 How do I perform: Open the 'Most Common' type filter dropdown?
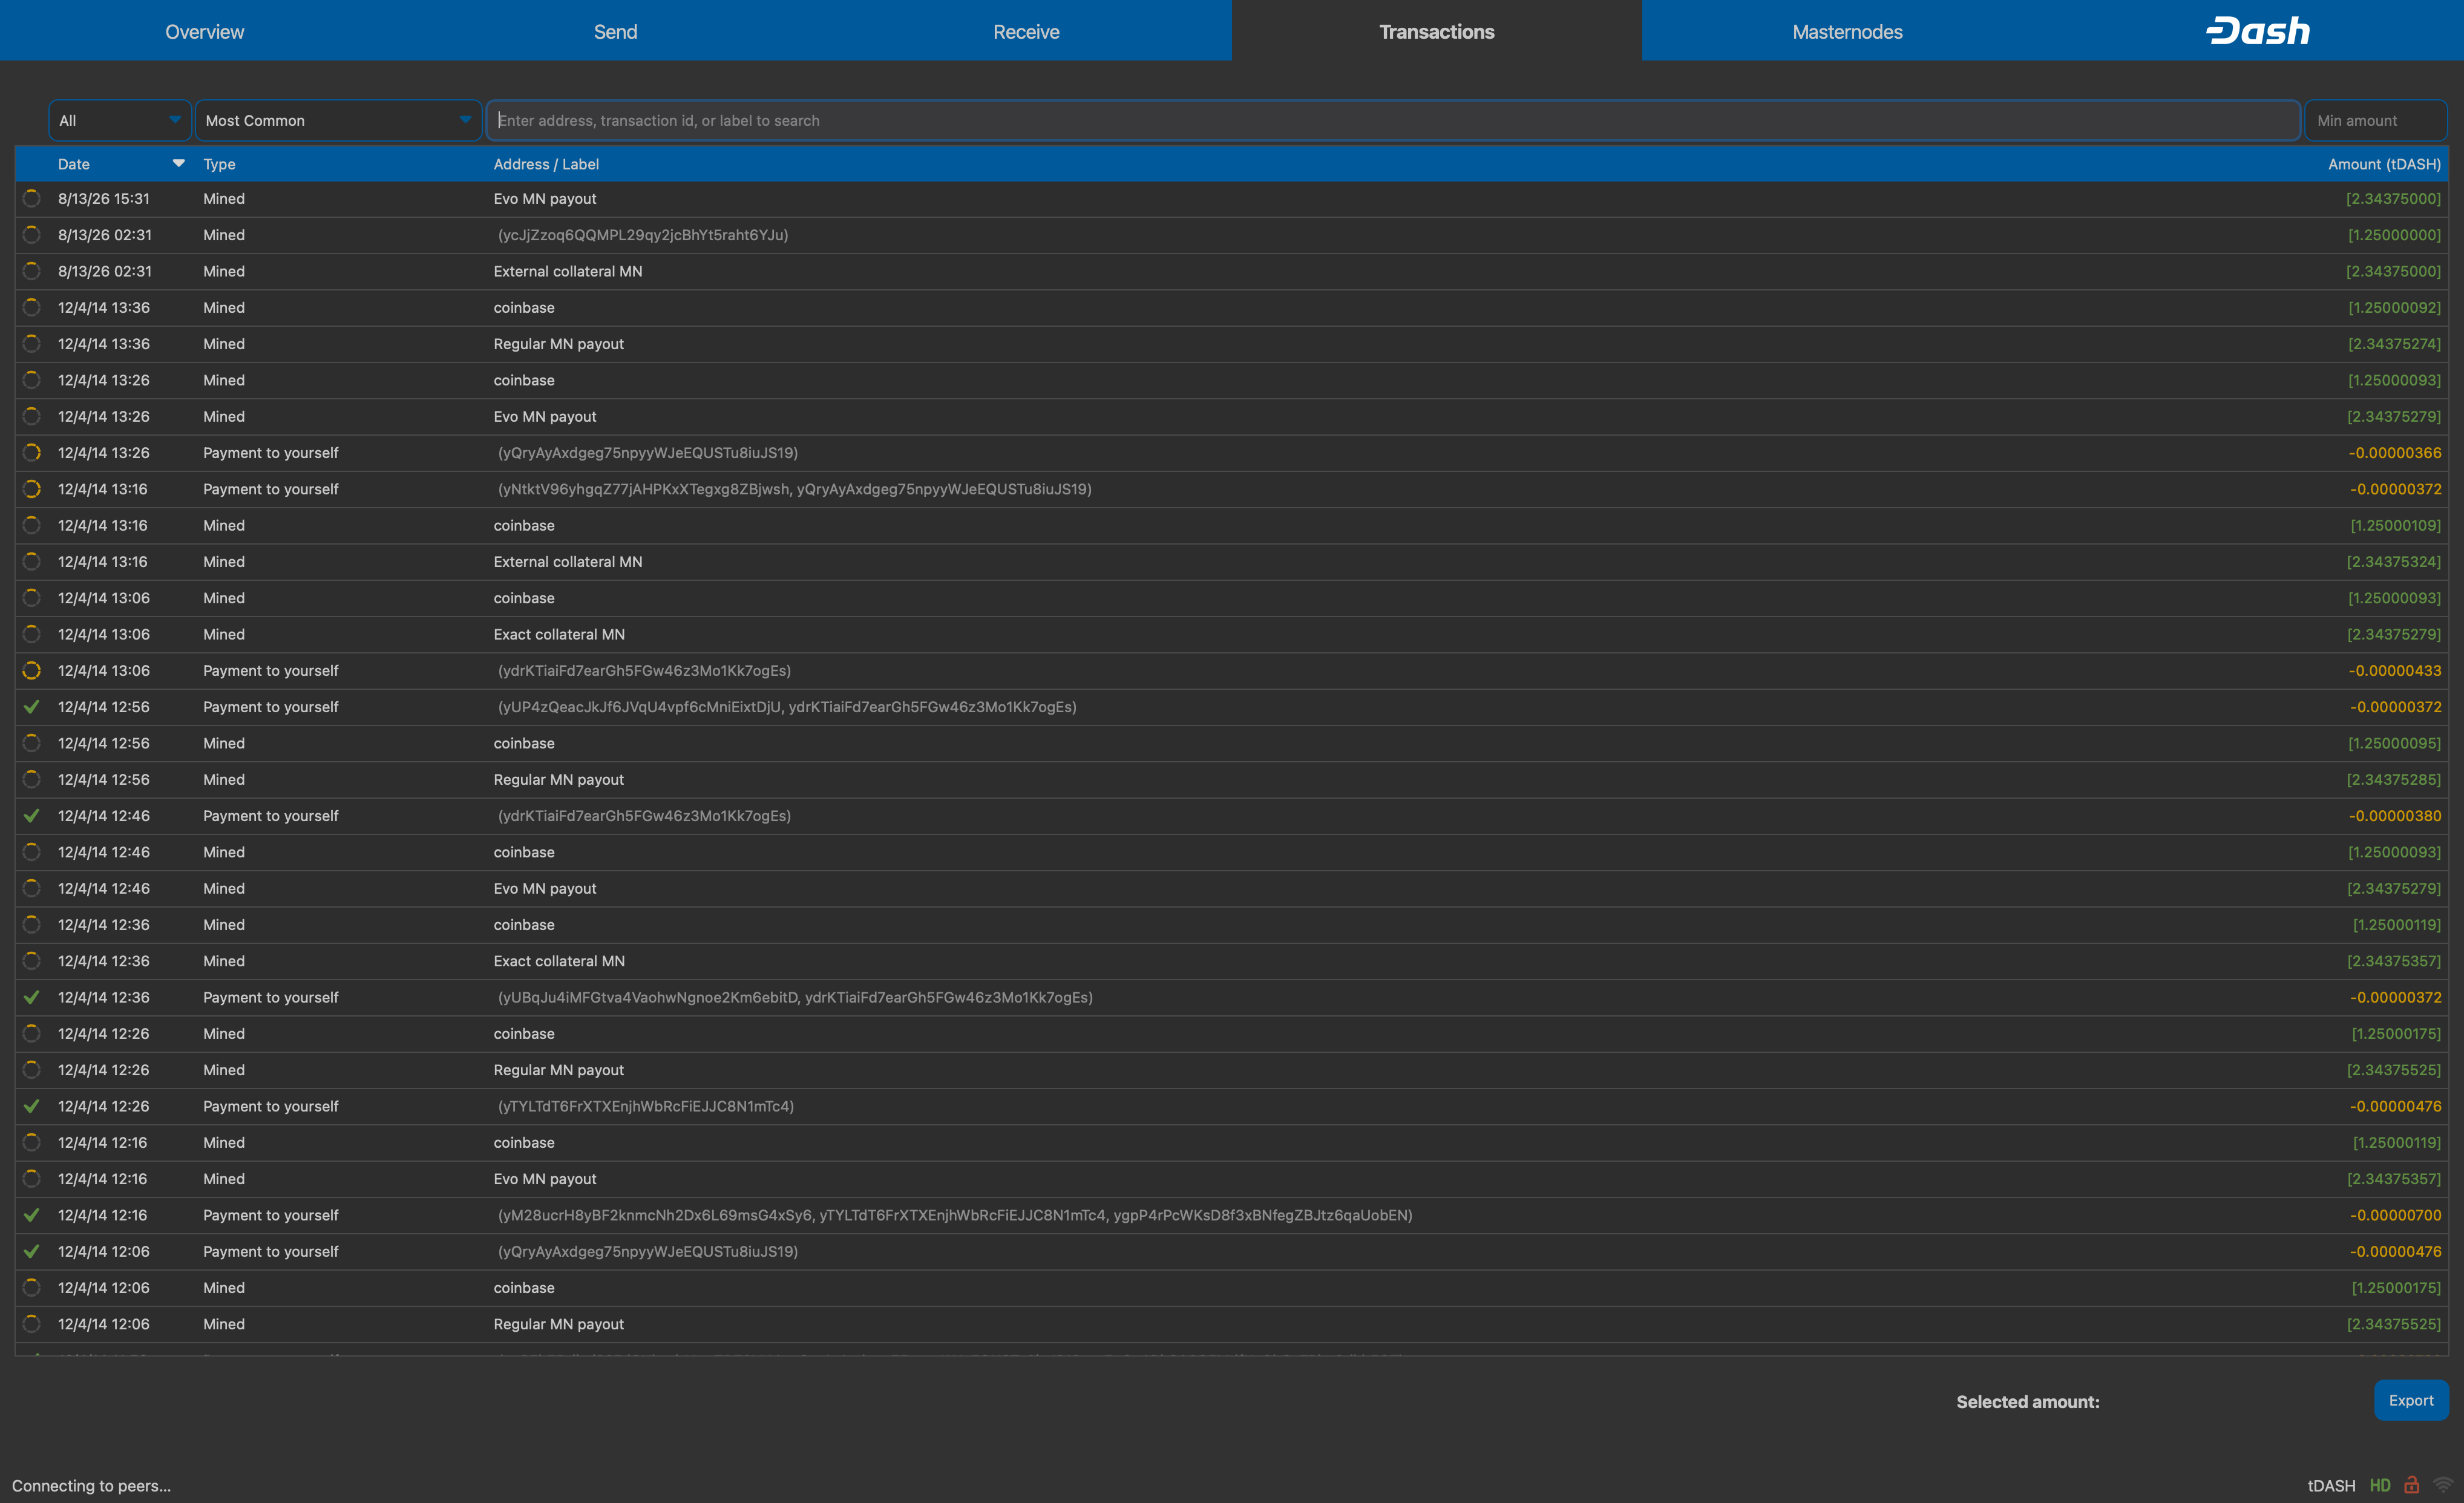338,120
